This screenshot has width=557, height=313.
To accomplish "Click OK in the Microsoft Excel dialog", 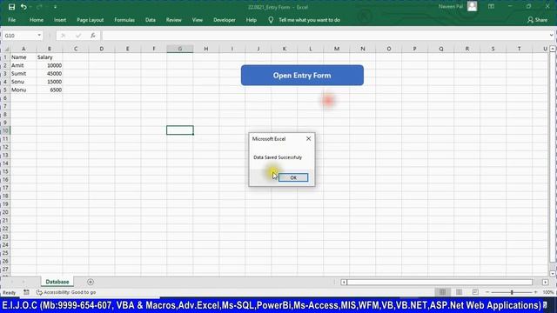I will [293, 177].
